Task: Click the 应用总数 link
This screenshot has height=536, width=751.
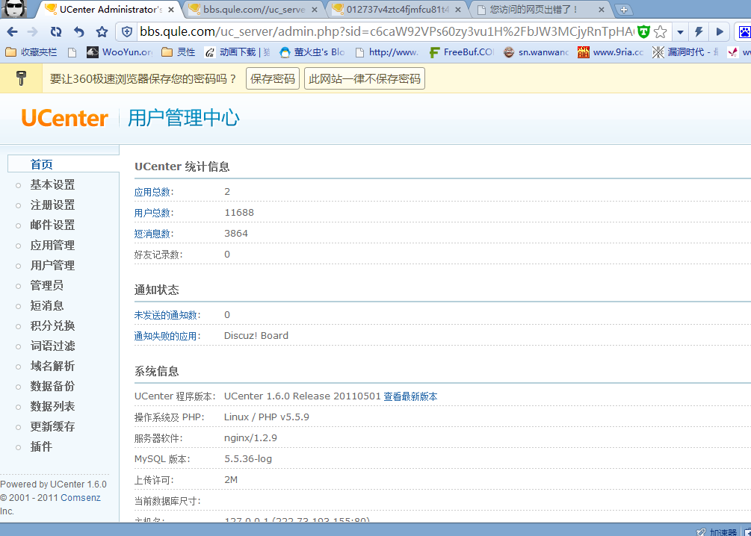Action: 152,193
